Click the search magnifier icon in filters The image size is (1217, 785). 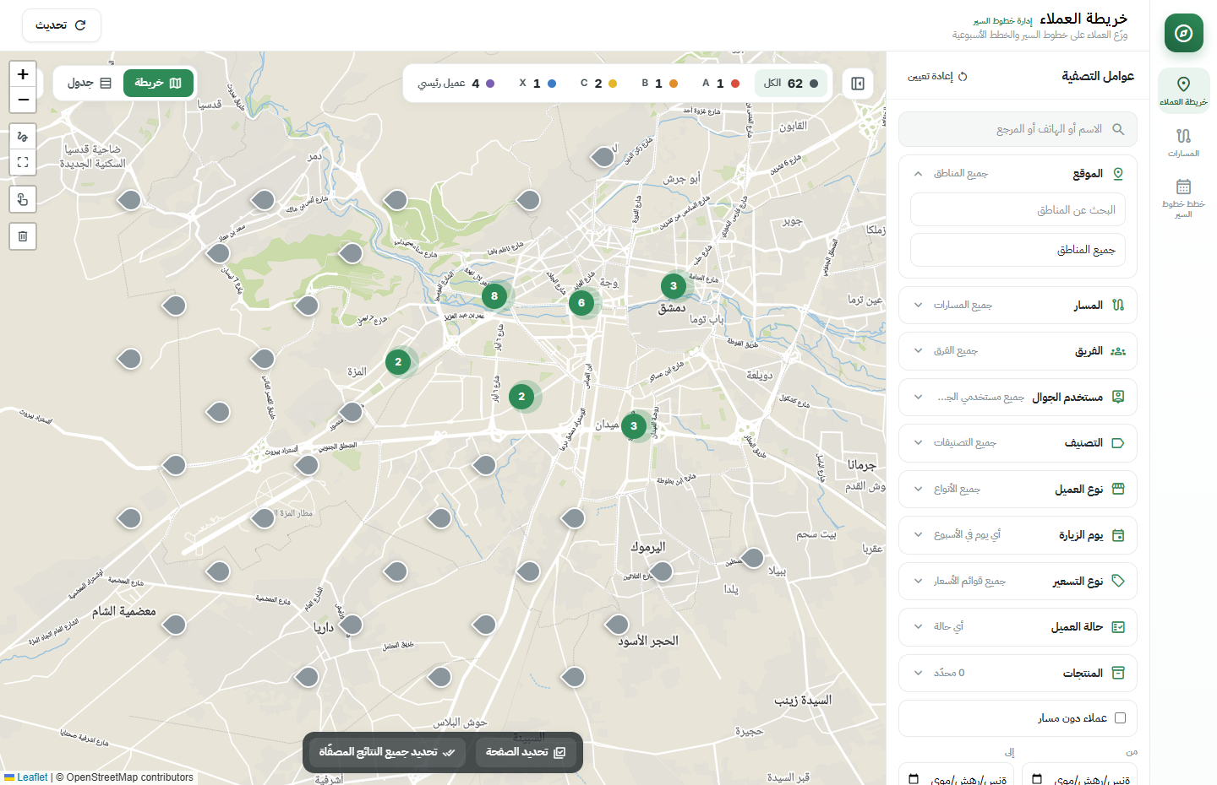[1118, 129]
